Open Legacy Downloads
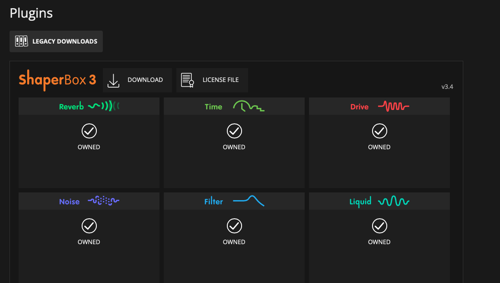 [56, 41]
